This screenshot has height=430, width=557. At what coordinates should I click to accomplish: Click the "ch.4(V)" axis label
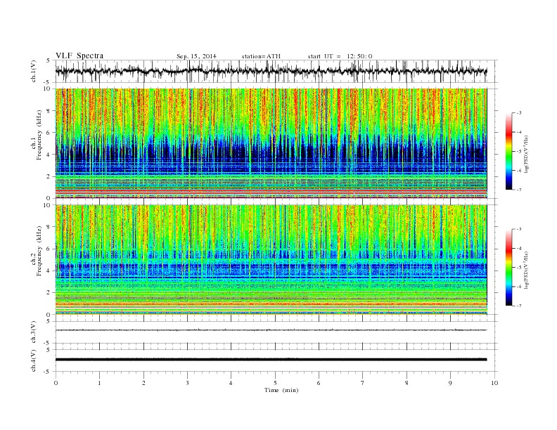34,360
